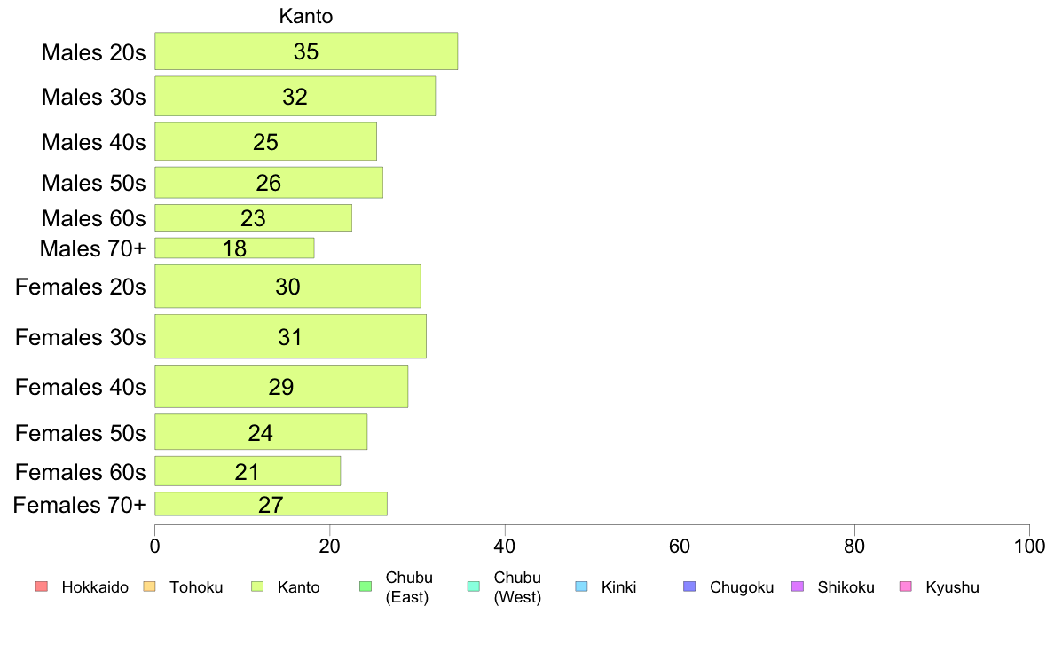Click the Shikoku legend label text
Viewport: 1054px width, 653px height.
[x=846, y=587]
